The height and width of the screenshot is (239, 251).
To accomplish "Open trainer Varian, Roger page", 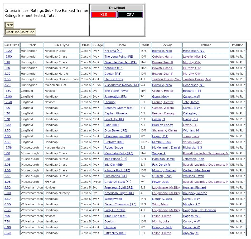I will [192, 142].
